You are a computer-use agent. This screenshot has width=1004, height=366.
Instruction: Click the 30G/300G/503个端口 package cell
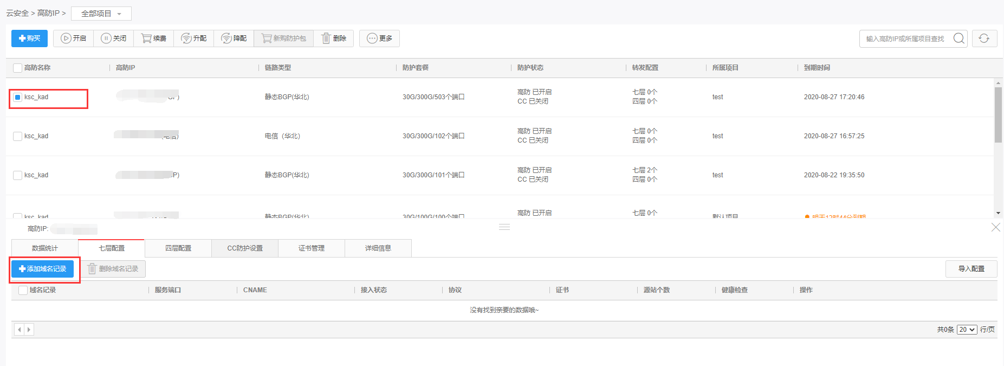[x=433, y=97]
